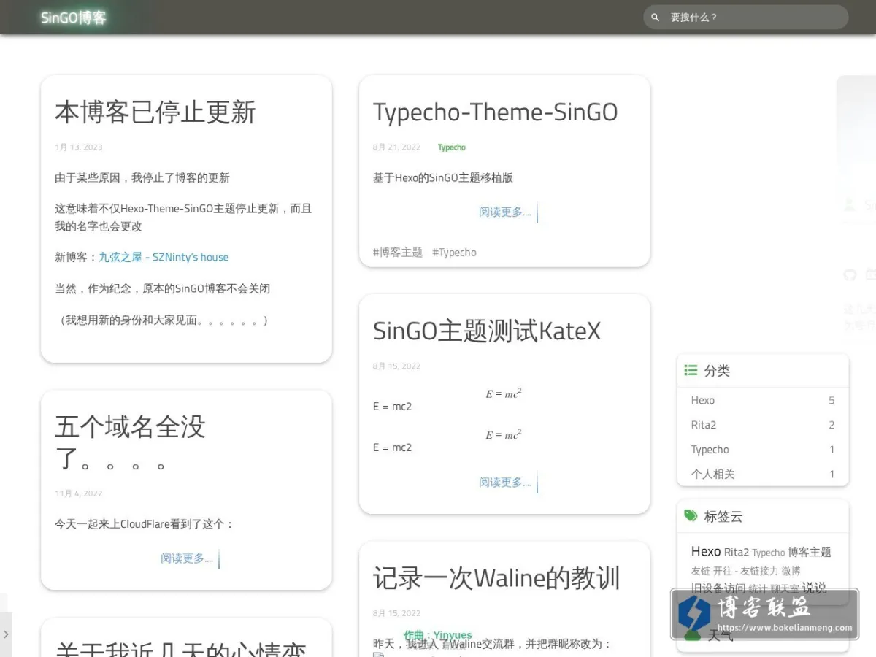This screenshot has width=876, height=657.
Task: Select the Rita2 tag in tag cloud
Action: click(737, 552)
